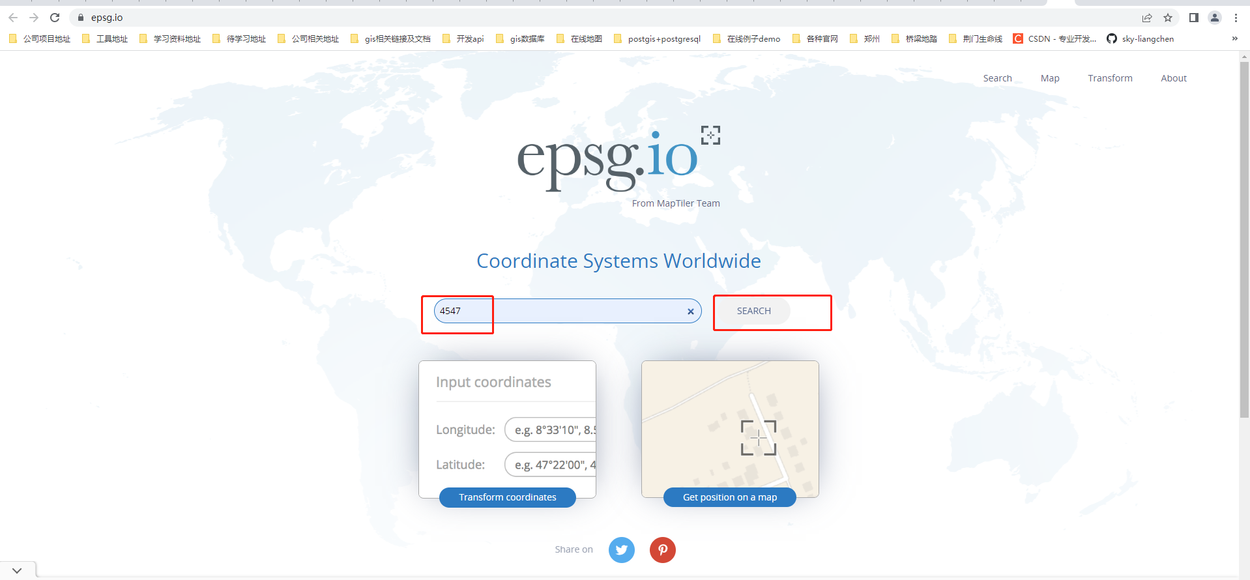Open the Map nav item
Viewport: 1250px width, 580px height.
1050,78
